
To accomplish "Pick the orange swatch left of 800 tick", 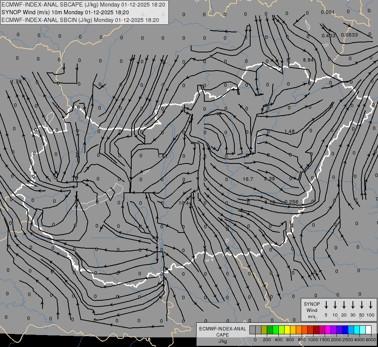I will click(299, 330).
